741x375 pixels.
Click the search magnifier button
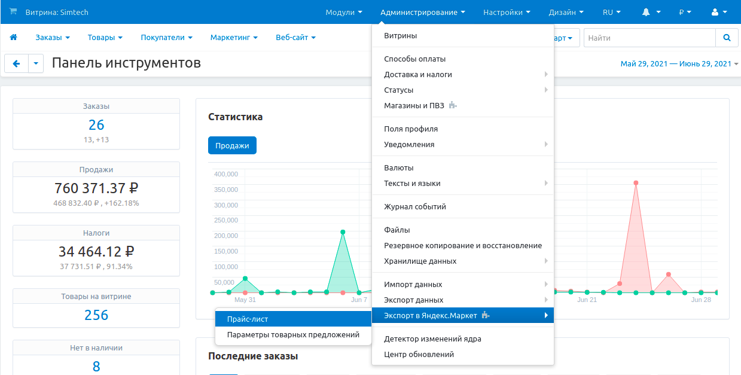(727, 38)
